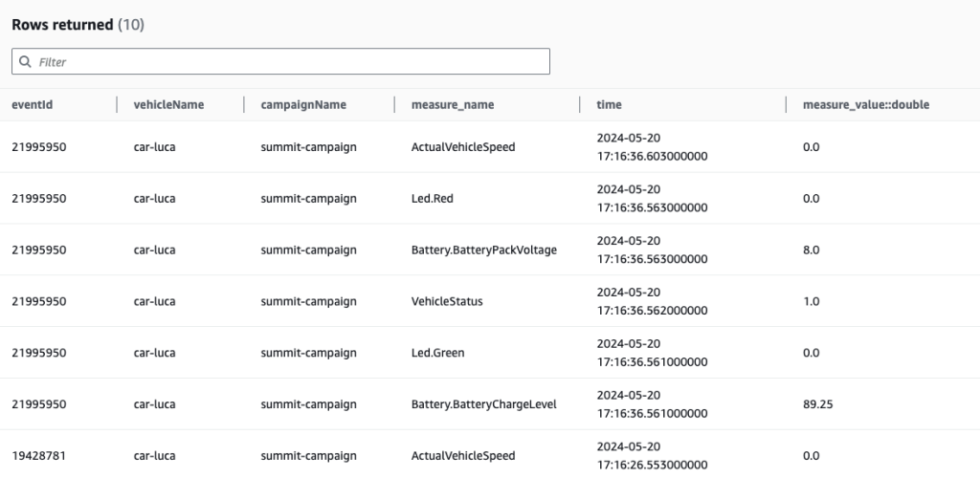Focus the Filter input field
980x478 pixels.
(x=280, y=61)
